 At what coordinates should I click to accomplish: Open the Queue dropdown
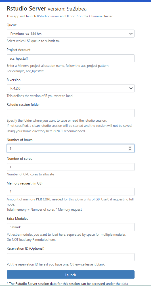(70, 34)
